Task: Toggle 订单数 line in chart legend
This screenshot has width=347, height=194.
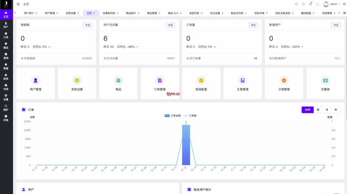Action: [x=190, y=115]
